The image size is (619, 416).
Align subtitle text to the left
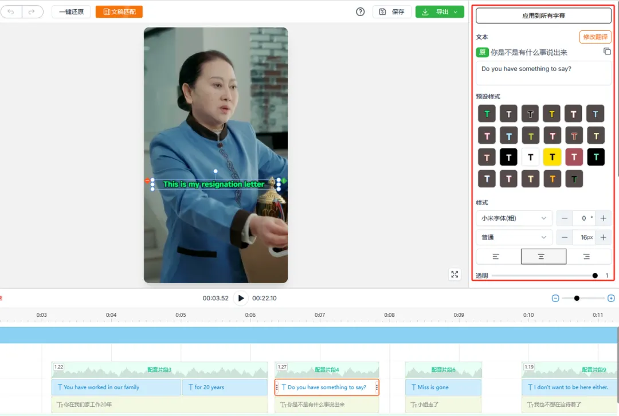496,257
